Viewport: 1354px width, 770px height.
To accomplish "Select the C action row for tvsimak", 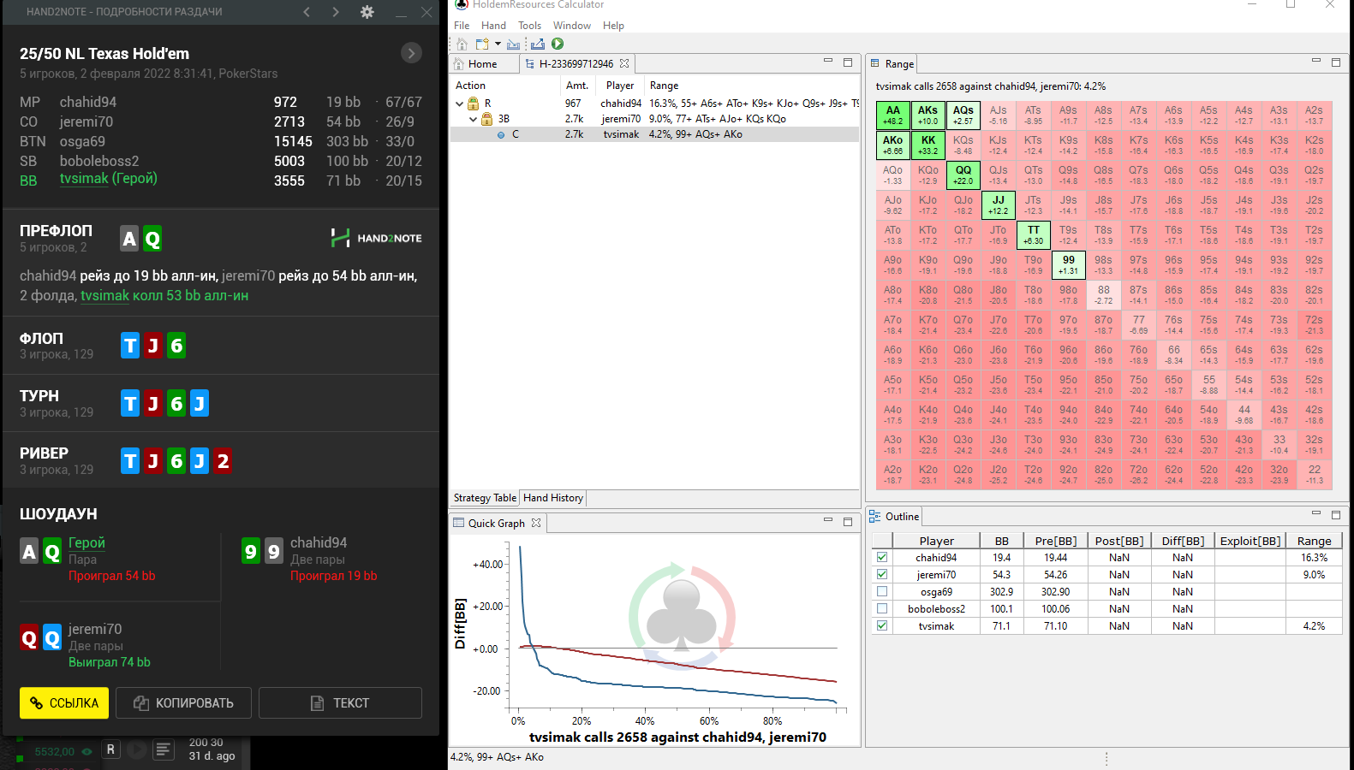I will (654, 134).
